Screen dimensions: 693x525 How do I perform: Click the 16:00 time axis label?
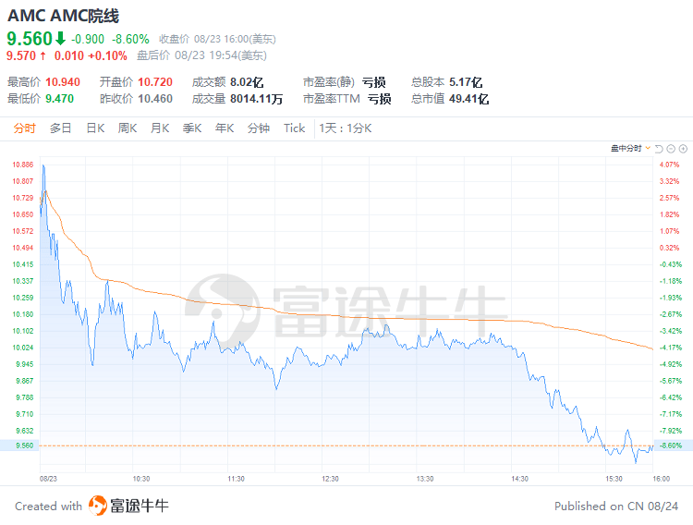pos(662,479)
